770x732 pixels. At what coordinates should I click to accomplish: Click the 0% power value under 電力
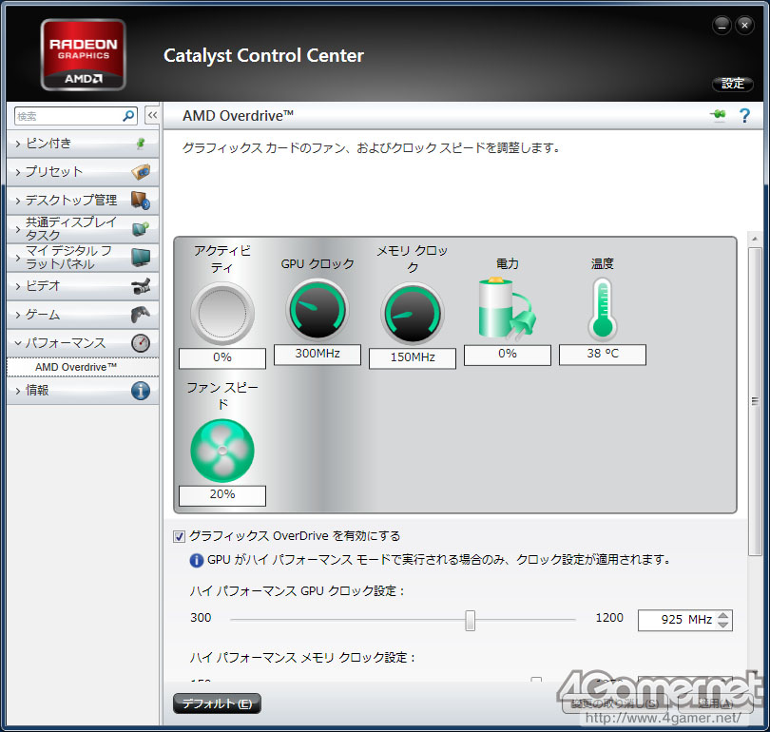[508, 354]
